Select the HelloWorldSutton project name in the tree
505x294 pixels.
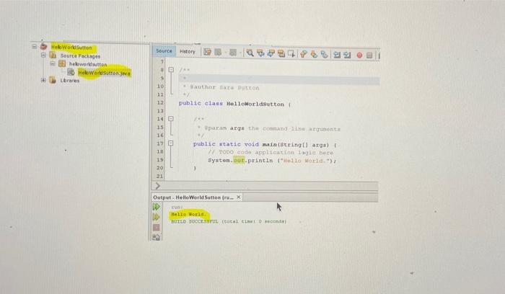(x=71, y=48)
